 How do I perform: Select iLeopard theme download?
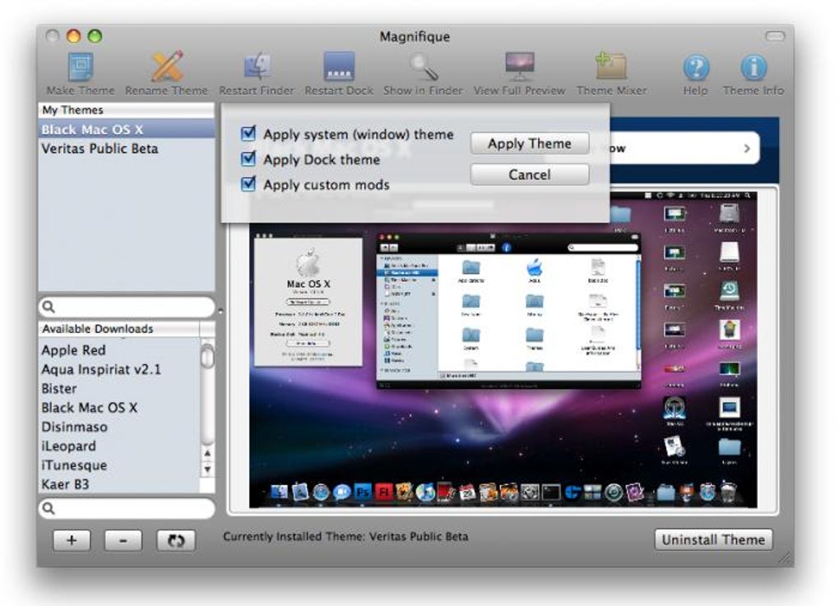(x=118, y=446)
